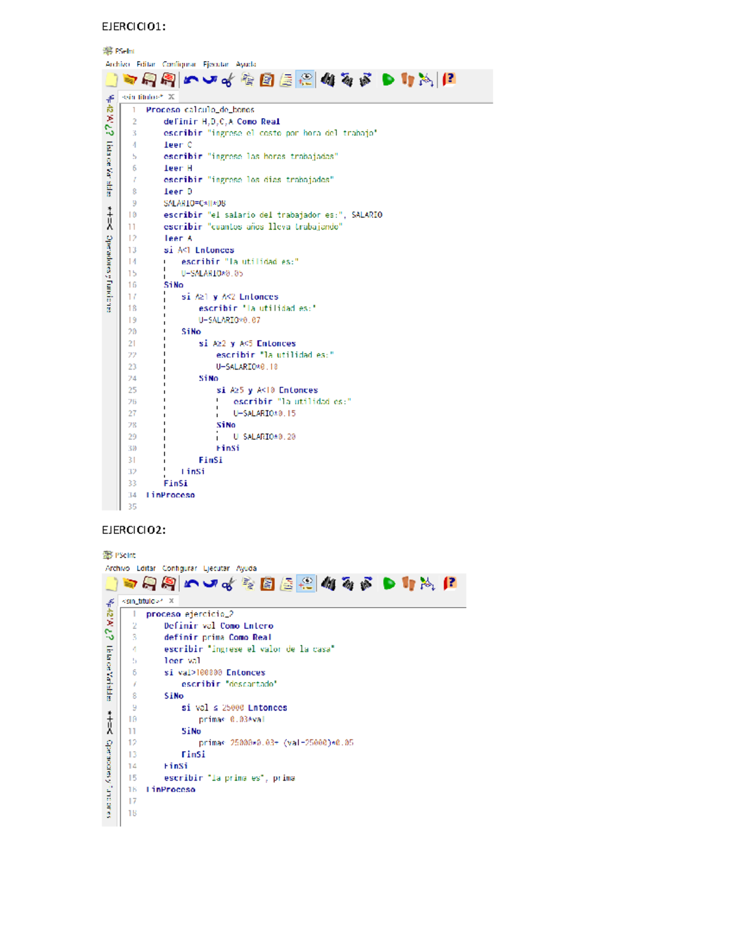Close the sin_titulo tab in the EJERCICIO2 window

pos(171,601)
